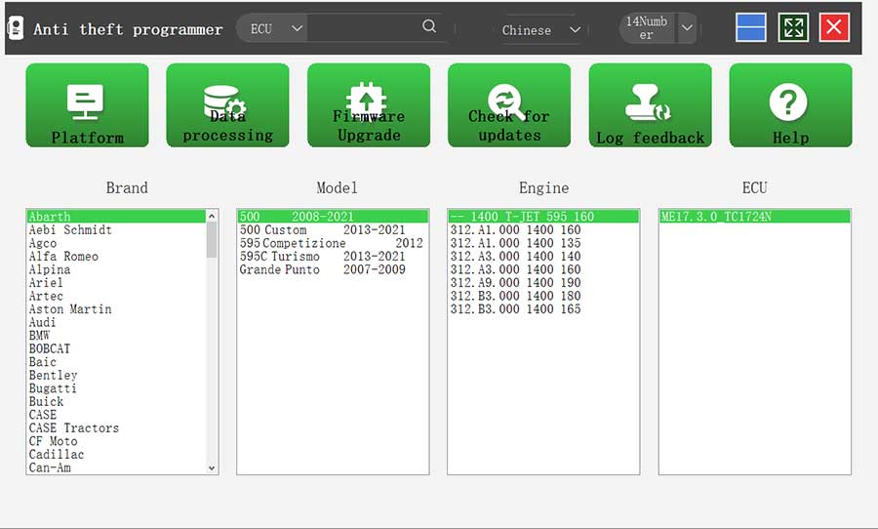Screen dimensions: 878x529
Task: Expand the 14Number dropdown arrow
Action: pyautogui.click(x=687, y=27)
